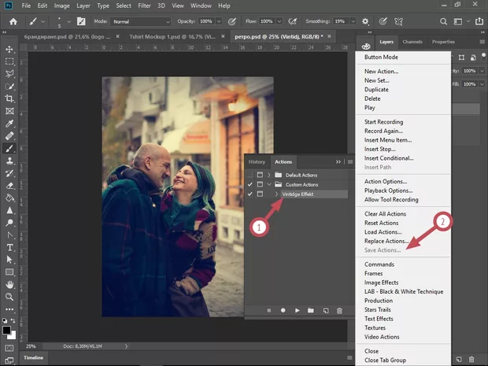Screen dimensions: 488x366
Task: Select the Move tool
Action: coord(9,48)
